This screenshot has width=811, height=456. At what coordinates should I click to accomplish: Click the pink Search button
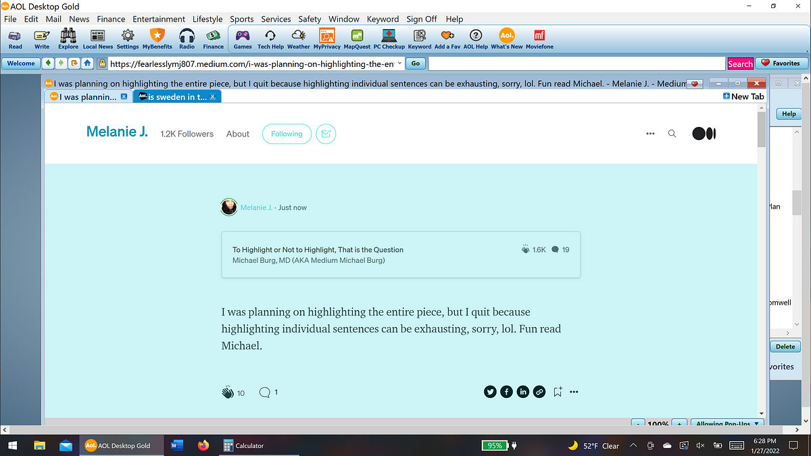(740, 64)
